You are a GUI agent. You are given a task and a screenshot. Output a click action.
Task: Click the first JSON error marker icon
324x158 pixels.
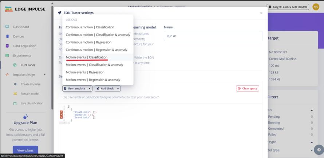pyautogui.click(x=61, y=112)
